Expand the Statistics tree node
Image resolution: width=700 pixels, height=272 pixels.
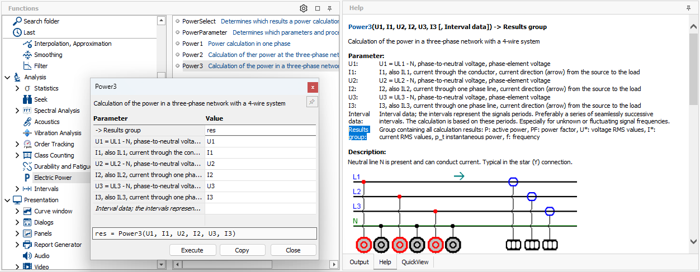[x=17, y=88]
